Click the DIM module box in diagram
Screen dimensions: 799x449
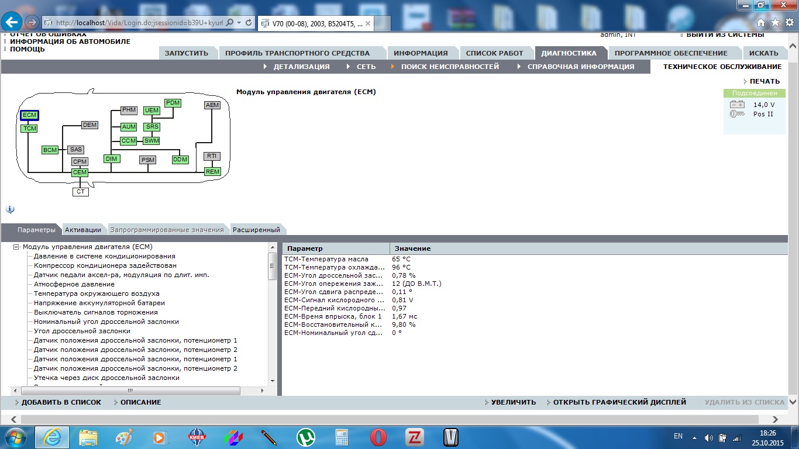click(112, 159)
